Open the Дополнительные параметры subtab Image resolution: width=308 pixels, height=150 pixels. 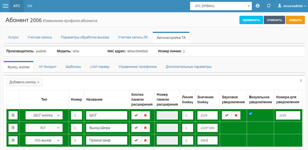click(188, 67)
